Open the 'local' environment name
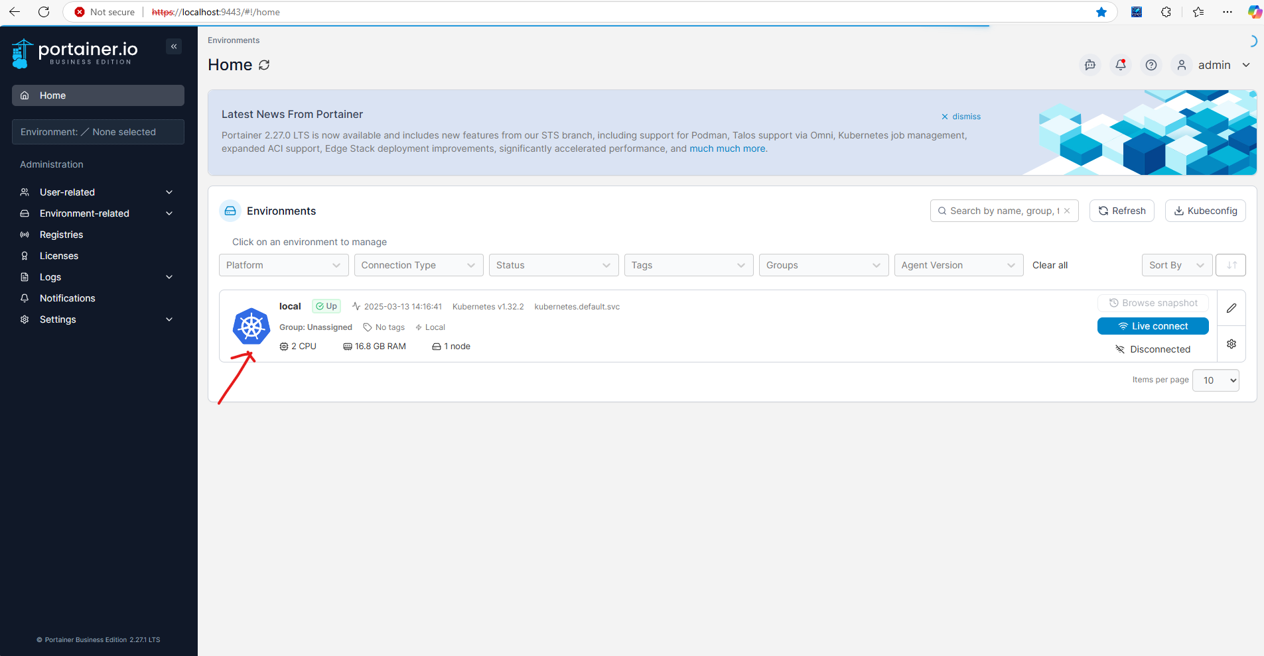This screenshot has width=1264, height=656. pos(290,306)
